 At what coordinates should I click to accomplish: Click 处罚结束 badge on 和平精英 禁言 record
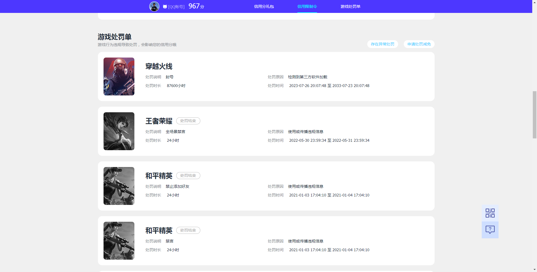[188, 230]
